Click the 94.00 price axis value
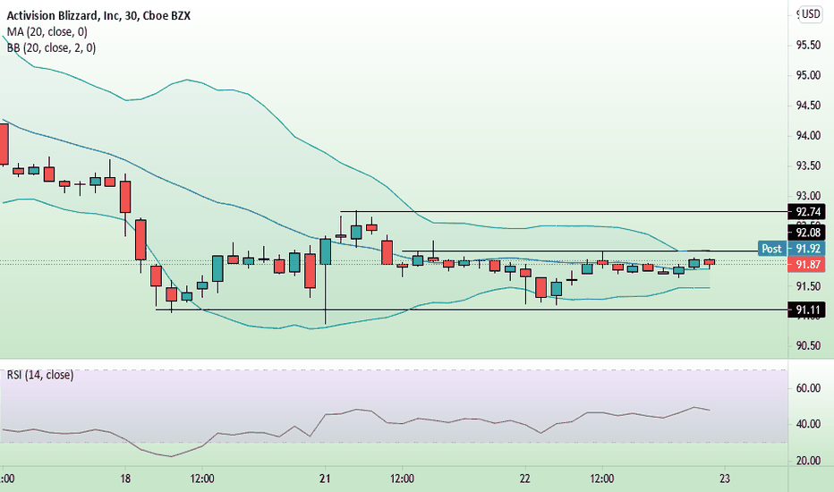The image size is (834, 492). 808,136
